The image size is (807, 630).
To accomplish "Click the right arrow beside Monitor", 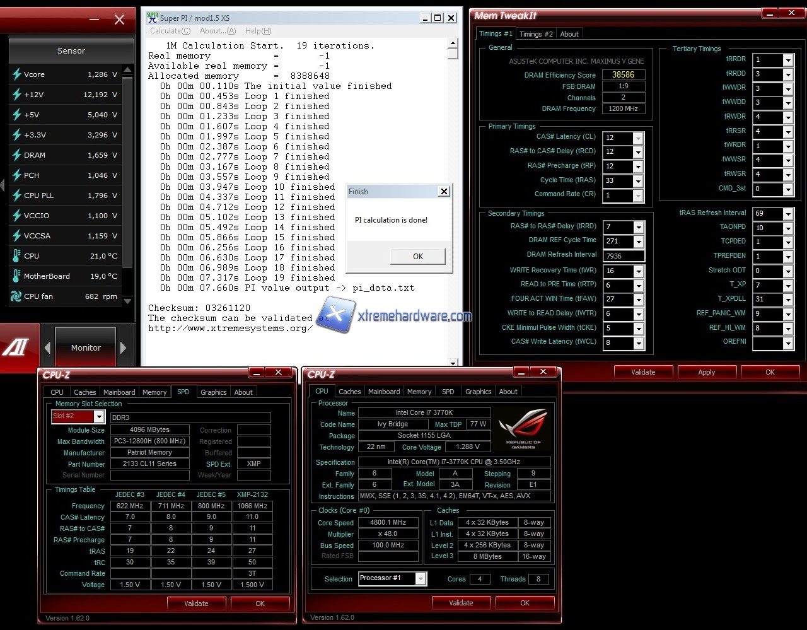I will (x=123, y=347).
